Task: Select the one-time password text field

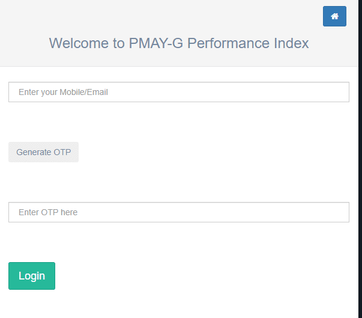Action: 179,212
